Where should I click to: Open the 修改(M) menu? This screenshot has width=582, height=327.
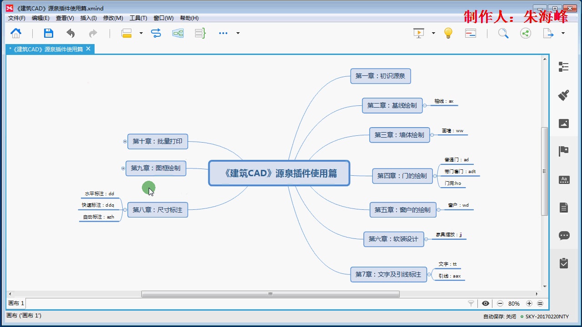(113, 18)
